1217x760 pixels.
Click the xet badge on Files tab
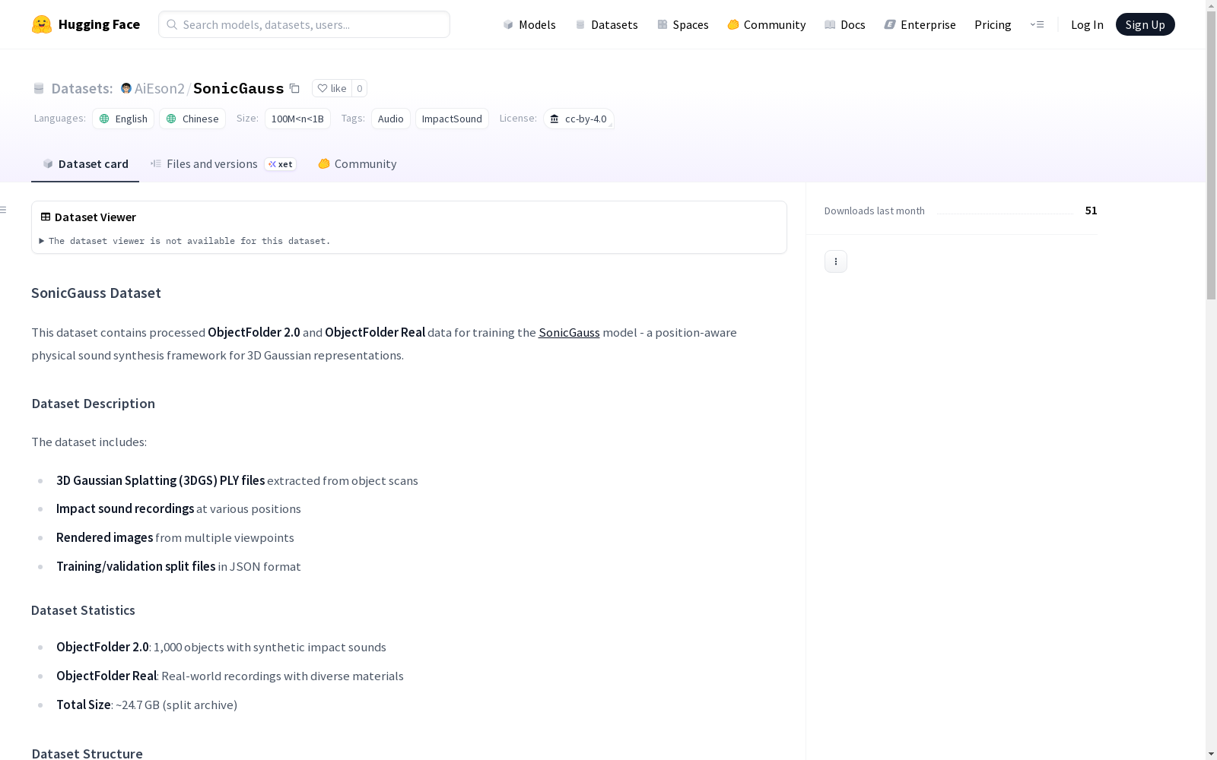[x=281, y=164]
